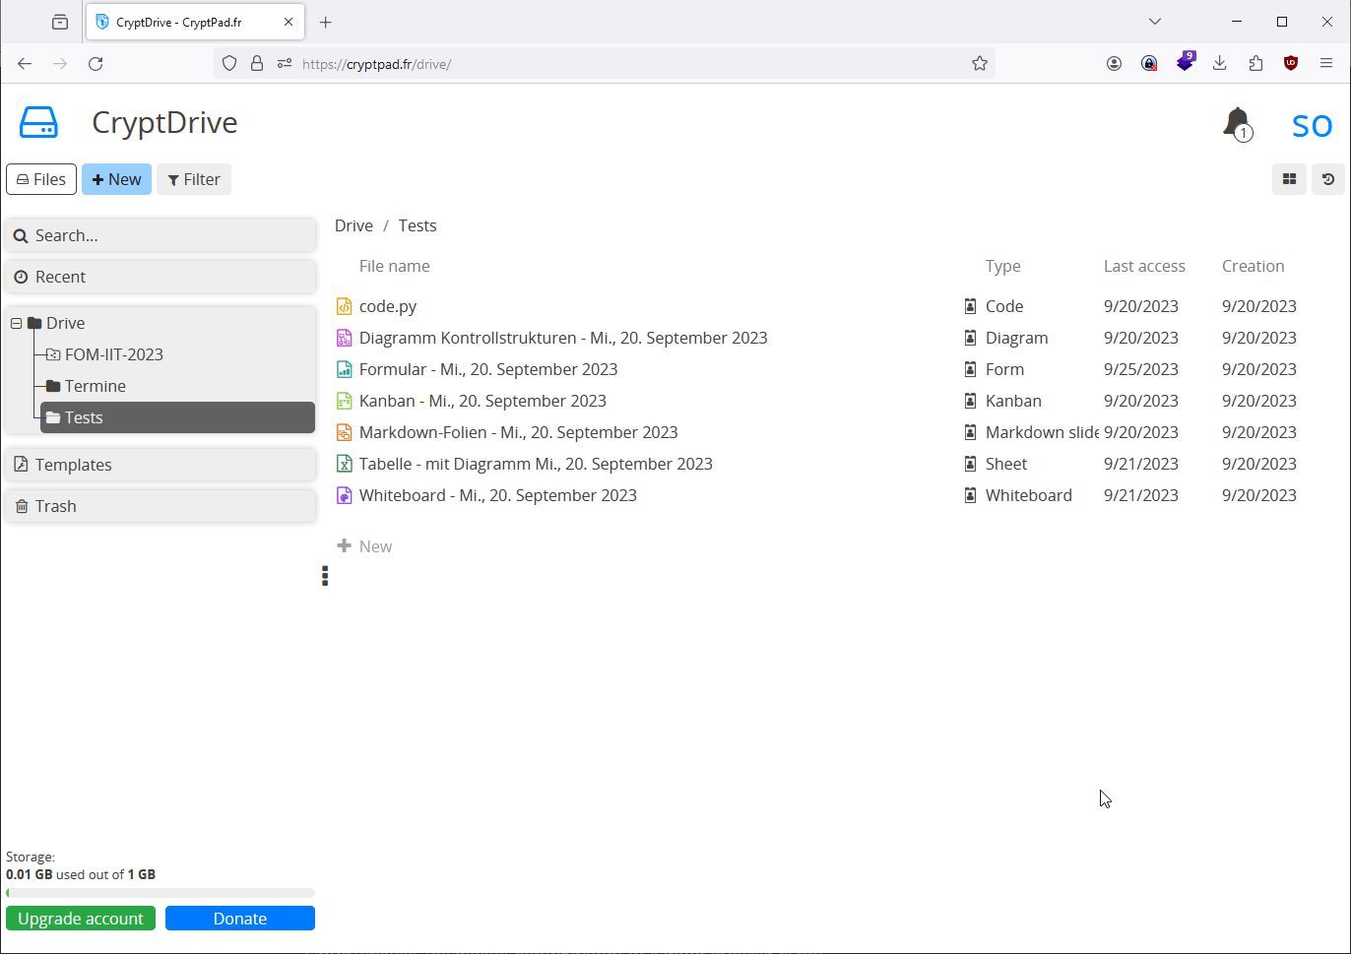Click the code.py file icon
Image resolution: width=1351 pixels, height=954 pixels.
coord(344,306)
